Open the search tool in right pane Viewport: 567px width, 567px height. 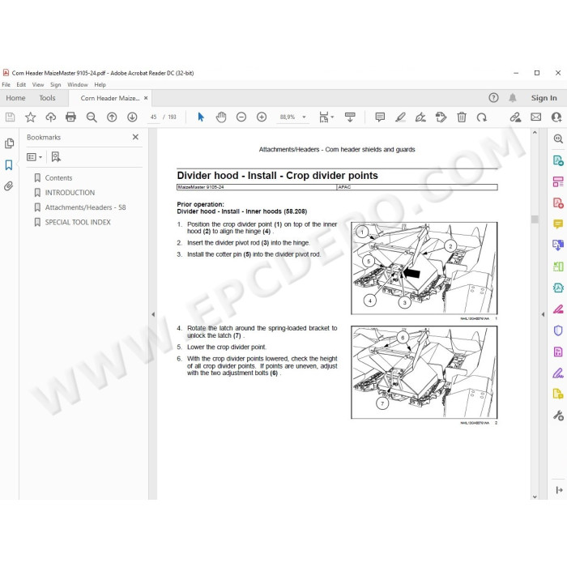click(558, 139)
